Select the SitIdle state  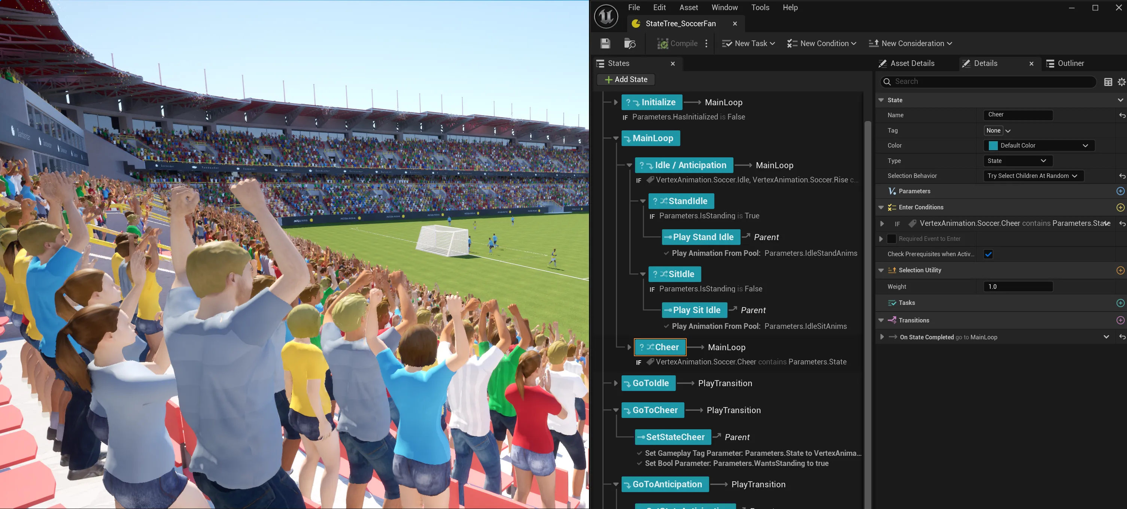[x=675, y=275]
